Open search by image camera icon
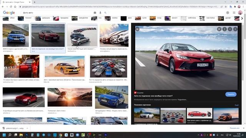246x138 pixels. [x=95, y=13]
